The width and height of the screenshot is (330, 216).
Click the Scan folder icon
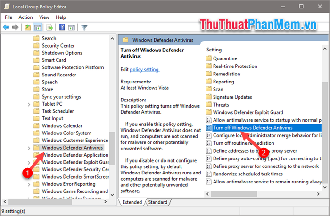(x=208, y=89)
